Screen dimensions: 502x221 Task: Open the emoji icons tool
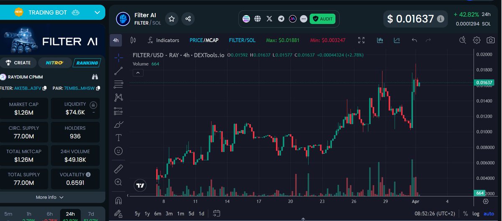click(118, 150)
